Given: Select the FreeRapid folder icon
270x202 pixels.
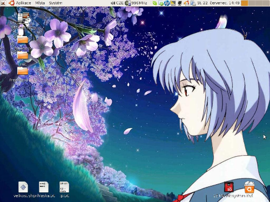Looking at the screenshot, I should 23,71.
